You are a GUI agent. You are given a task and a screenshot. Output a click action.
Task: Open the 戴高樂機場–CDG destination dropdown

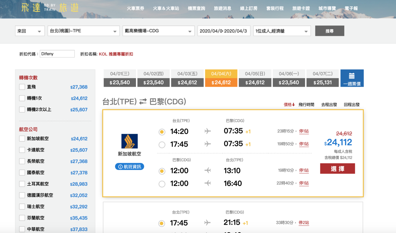click(158, 31)
